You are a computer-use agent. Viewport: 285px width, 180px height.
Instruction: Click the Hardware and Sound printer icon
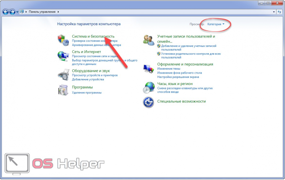(x=63, y=75)
